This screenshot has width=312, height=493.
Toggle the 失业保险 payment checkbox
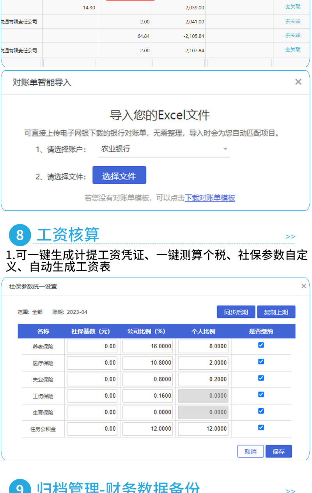click(x=261, y=378)
